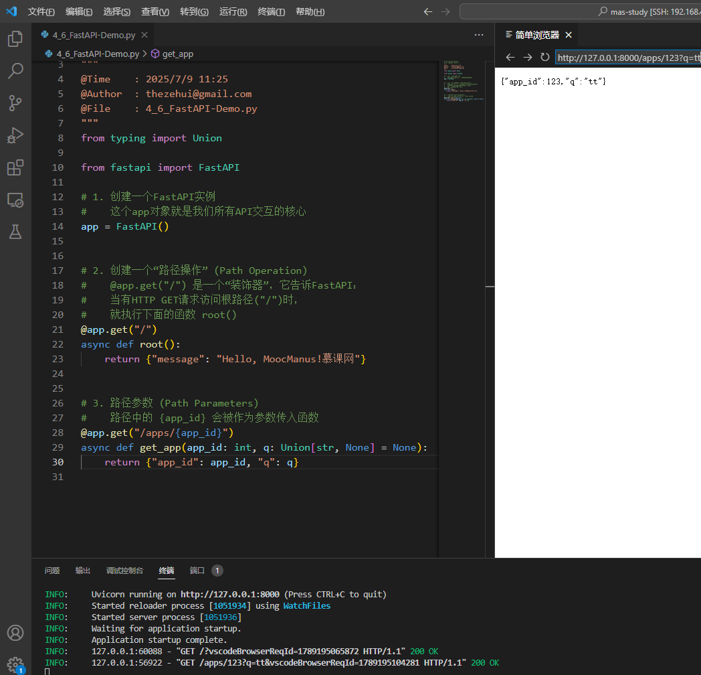The height and width of the screenshot is (675, 701).
Task: Click the 'app = FastAPI()' code line
Action: tap(124, 226)
